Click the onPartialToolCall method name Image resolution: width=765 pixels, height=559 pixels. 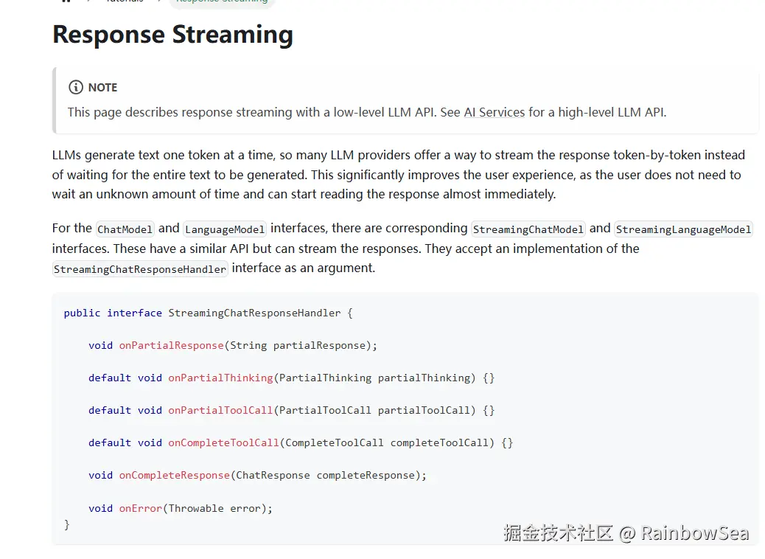pos(220,410)
